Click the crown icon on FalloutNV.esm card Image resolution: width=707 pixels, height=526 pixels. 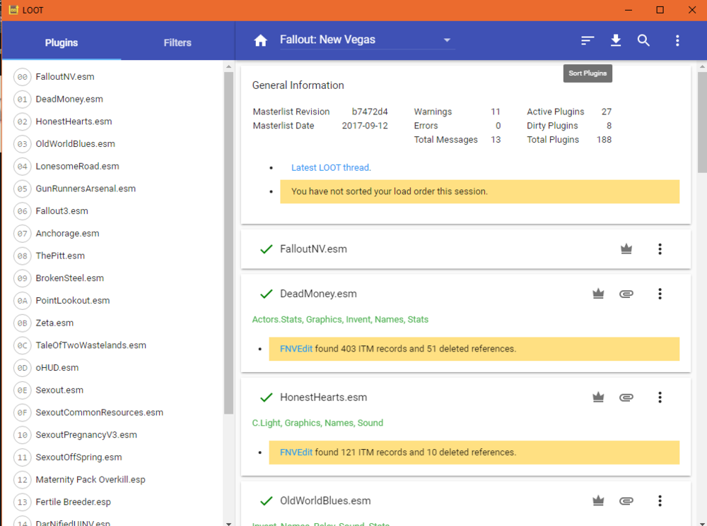tap(626, 249)
